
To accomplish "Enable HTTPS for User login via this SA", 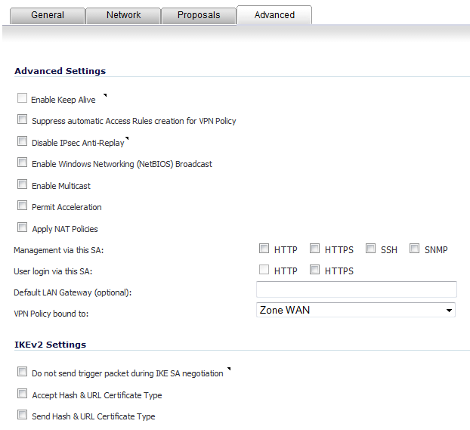I will click(x=314, y=270).
